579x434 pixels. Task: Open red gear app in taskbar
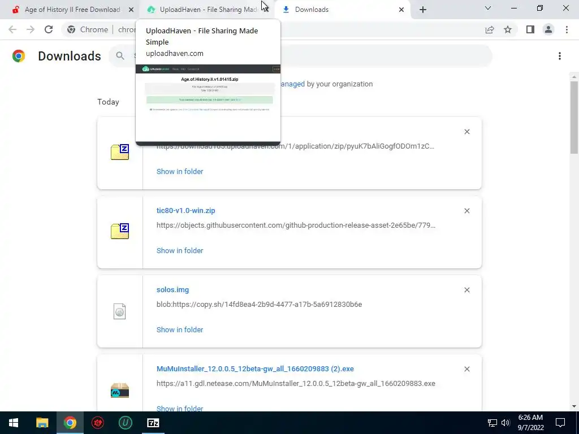tap(97, 423)
